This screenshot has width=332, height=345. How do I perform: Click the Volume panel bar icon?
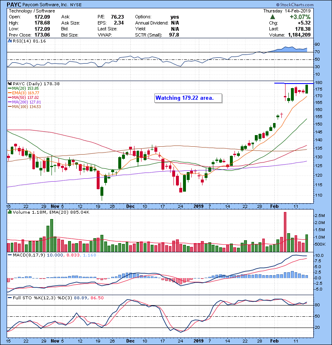coord(10,212)
